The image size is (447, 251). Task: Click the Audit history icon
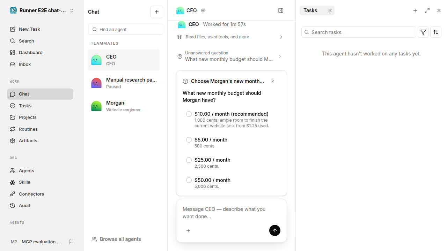coord(13,206)
